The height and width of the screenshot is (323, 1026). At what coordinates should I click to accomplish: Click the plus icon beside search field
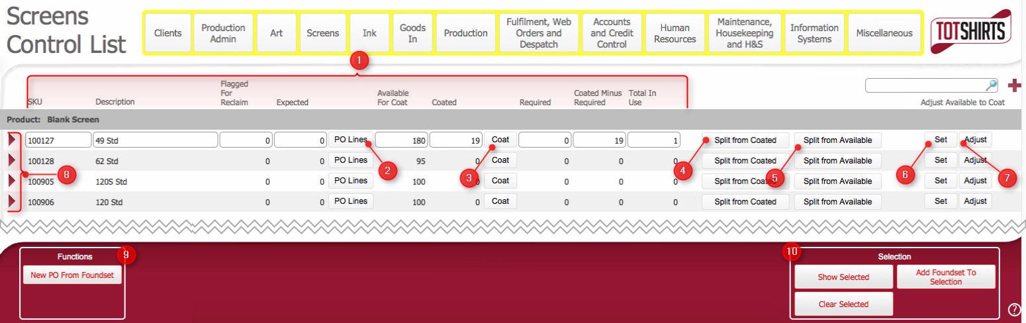pos(1013,85)
